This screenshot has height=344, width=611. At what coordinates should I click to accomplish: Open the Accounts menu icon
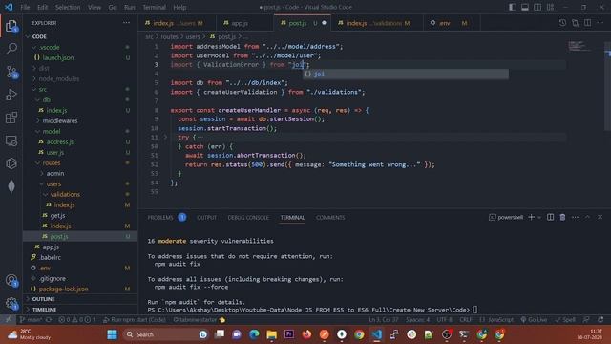click(11, 280)
